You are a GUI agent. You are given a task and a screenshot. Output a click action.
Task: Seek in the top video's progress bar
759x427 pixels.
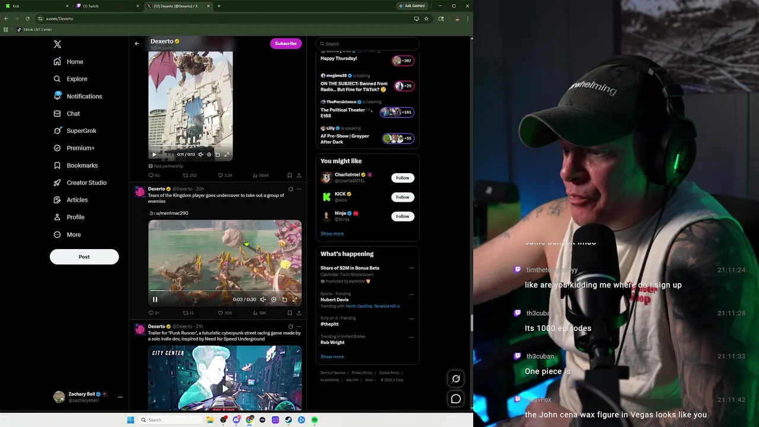(x=190, y=146)
